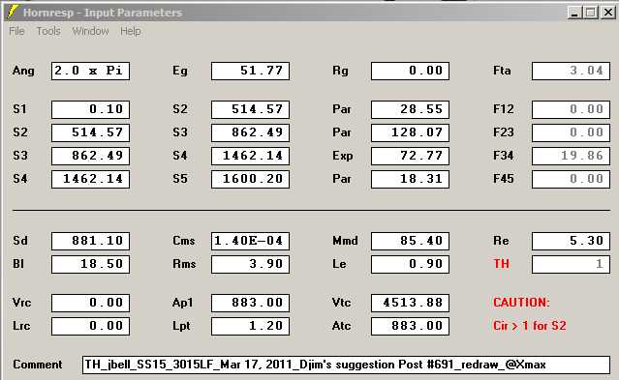
Task: Maximize the Hornresp window
Action: tap(591, 13)
